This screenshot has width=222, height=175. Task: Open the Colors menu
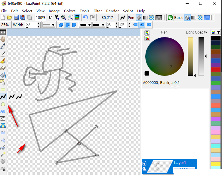coord(70,11)
